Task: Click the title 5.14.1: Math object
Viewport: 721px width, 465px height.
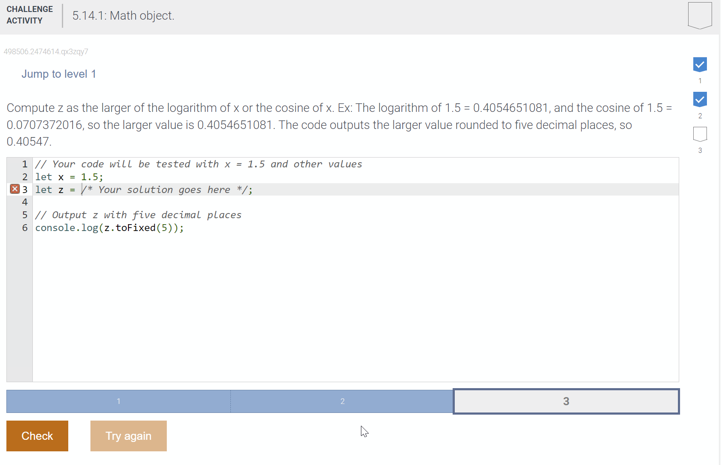Action: [123, 15]
